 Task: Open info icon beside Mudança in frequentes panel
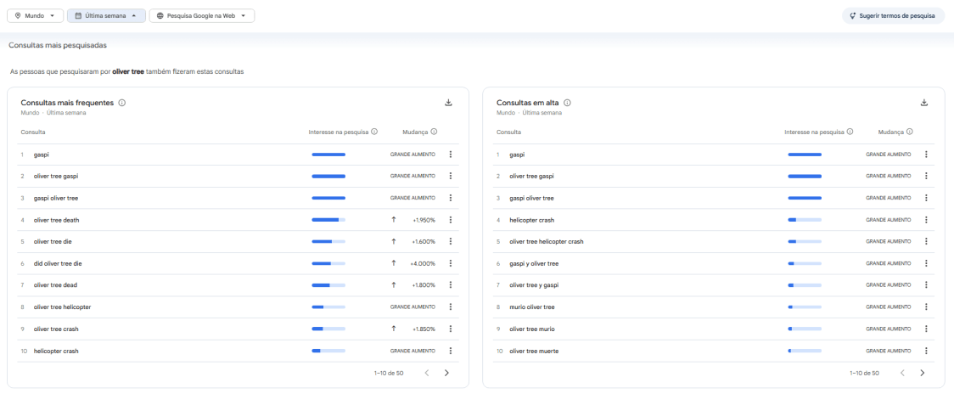434,132
